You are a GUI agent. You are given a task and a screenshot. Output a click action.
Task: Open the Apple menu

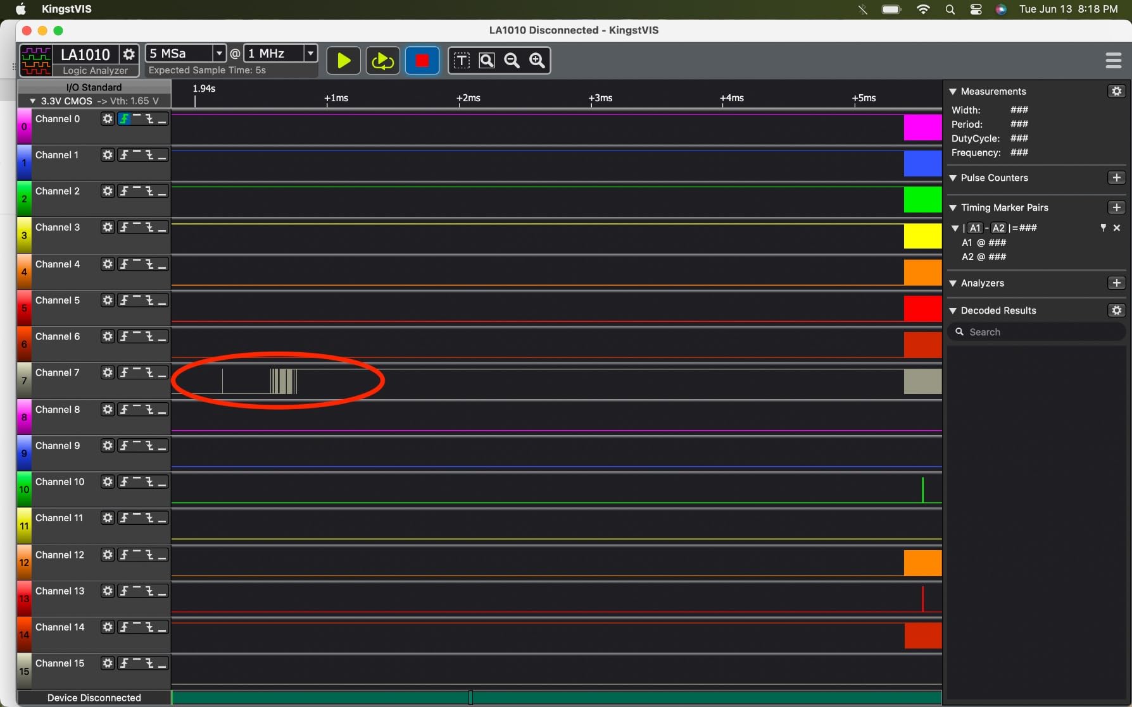tap(21, 9)
